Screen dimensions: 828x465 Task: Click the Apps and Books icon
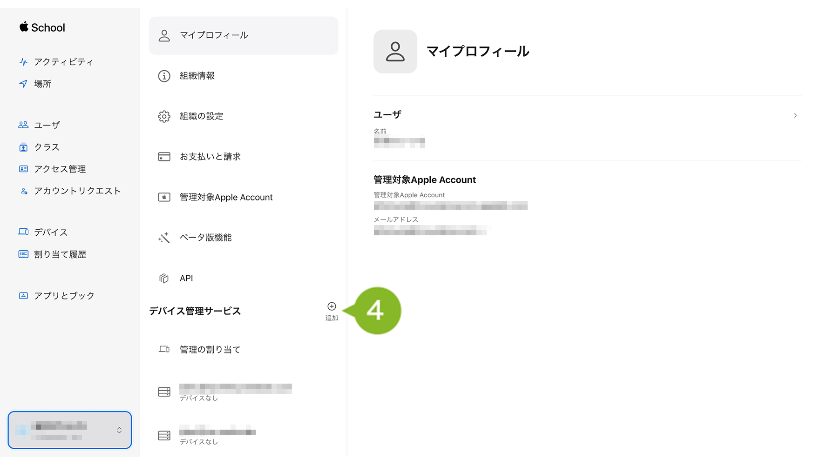[x=23, y=296]
